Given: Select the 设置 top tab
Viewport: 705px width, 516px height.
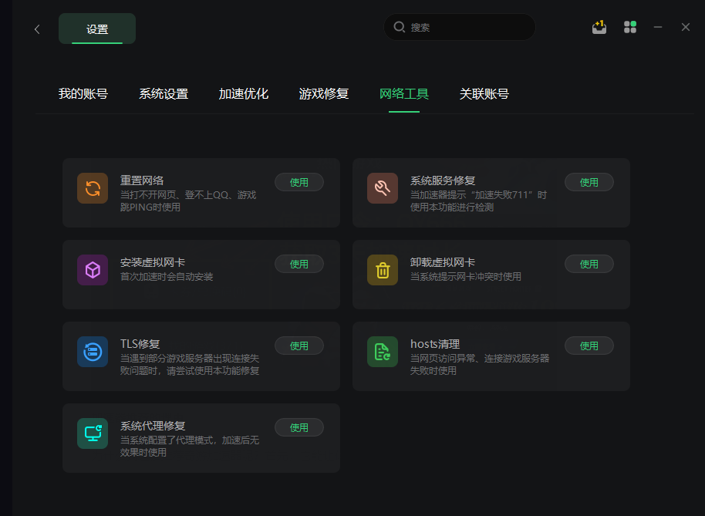Looking at the screenshot, I should [x=97, y=29].
